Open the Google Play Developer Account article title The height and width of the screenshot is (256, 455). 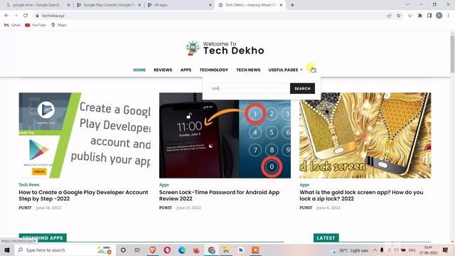click(x=83, y=196)
